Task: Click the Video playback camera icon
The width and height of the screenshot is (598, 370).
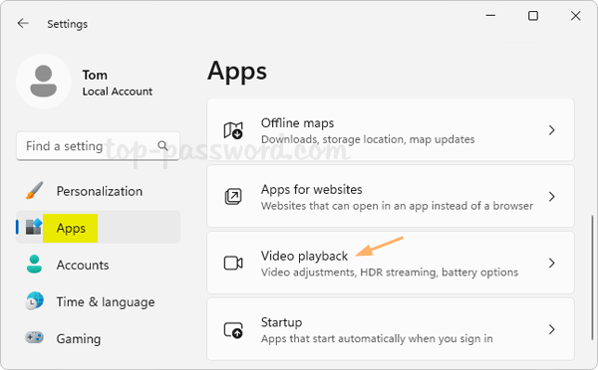Action: pyautogui.click(x=233, y=263)
